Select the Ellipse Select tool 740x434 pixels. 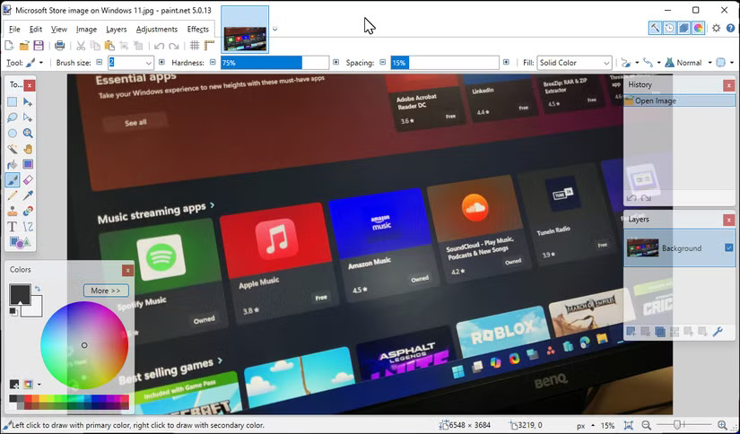(13, 133)
